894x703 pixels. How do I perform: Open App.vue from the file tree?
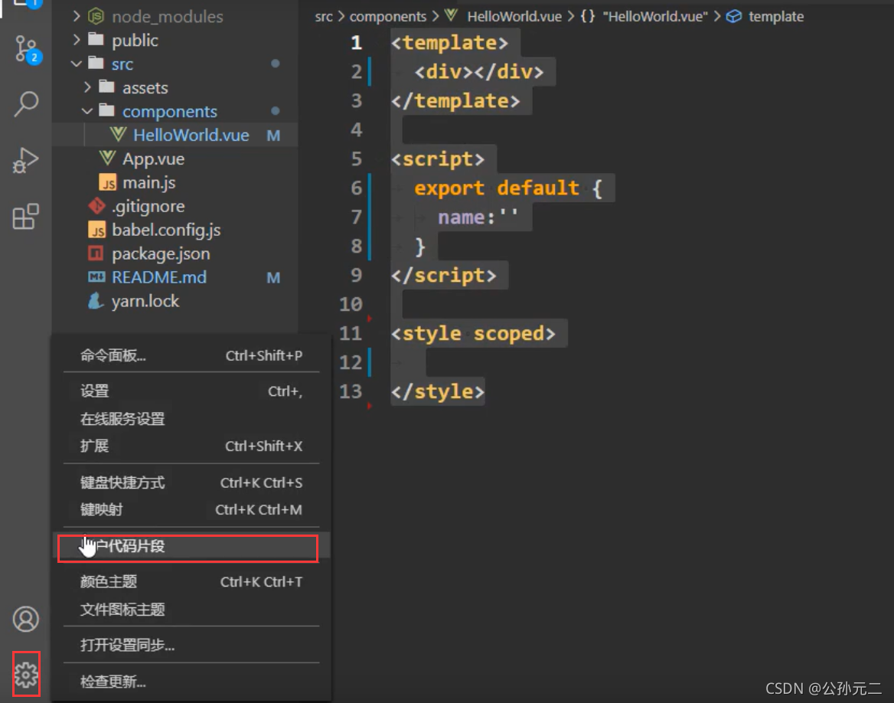[x=153, y=159]
